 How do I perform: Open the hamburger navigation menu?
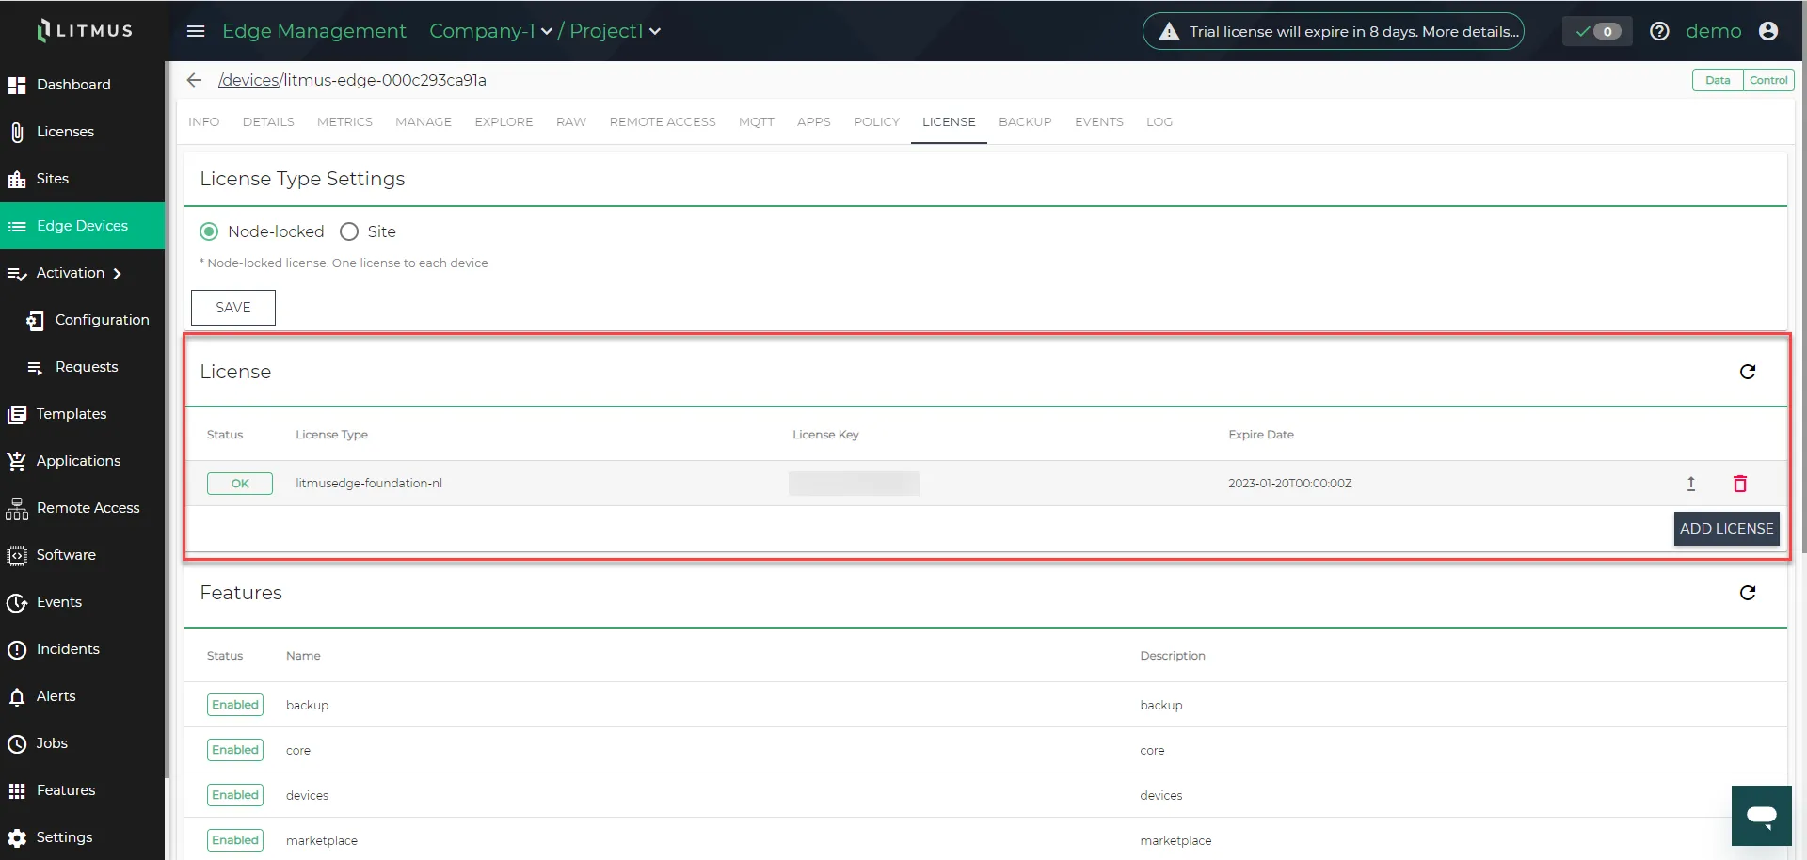[196, 31]
